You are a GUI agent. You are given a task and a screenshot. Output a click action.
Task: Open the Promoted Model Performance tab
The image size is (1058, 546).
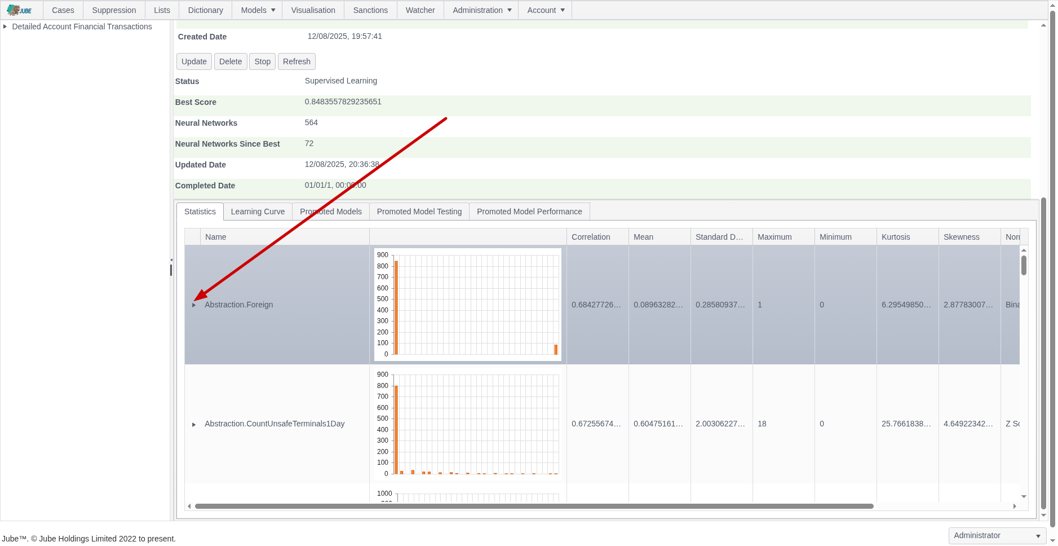click(529, 212)
